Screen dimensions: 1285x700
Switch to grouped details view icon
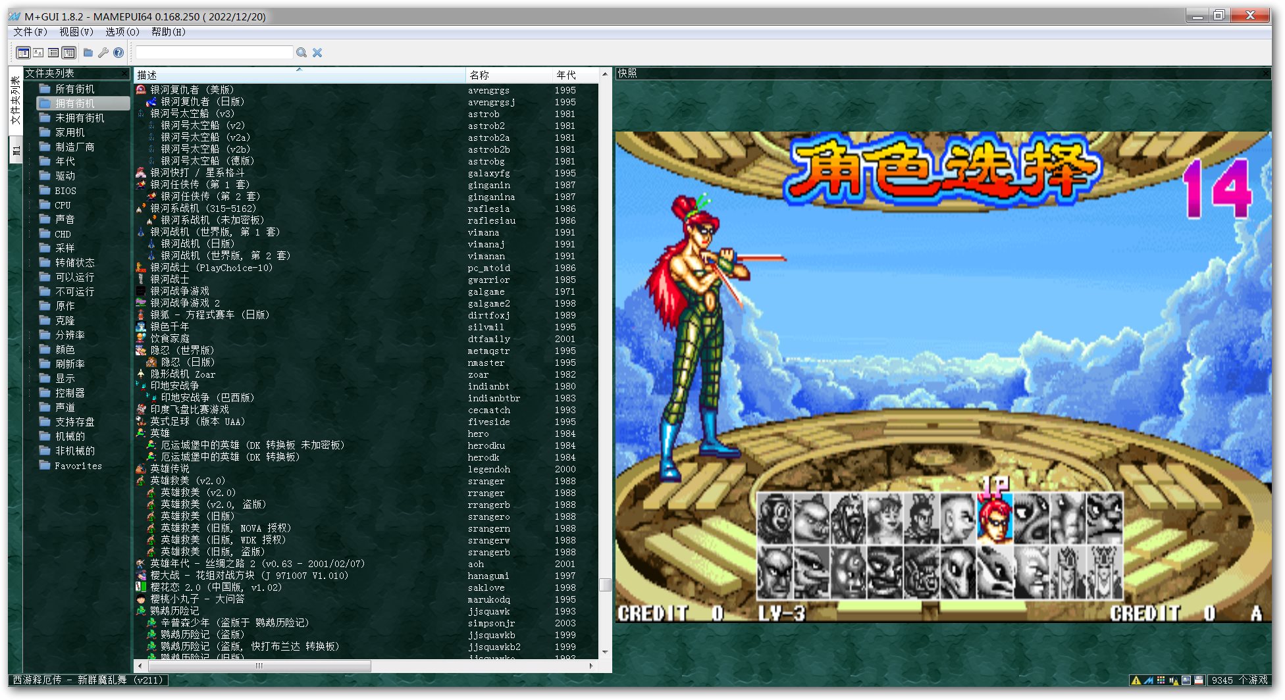tap(68, 53)
